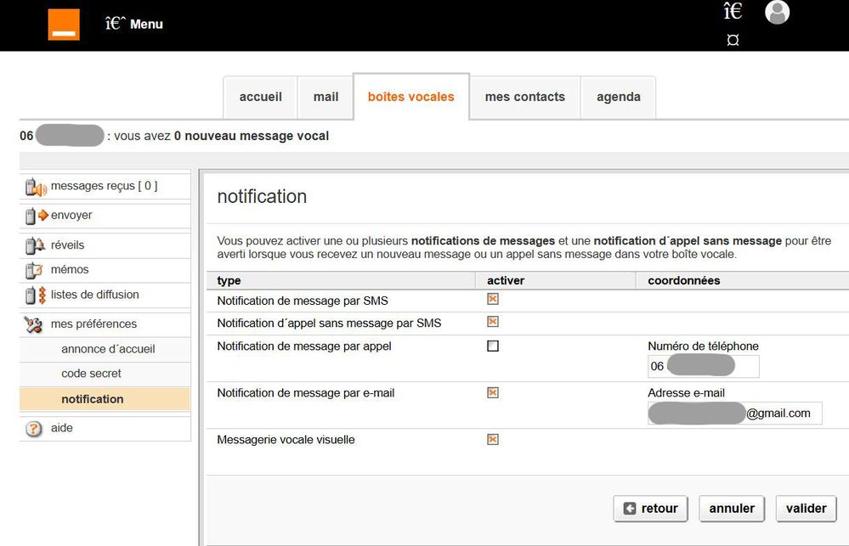Click the Orange logo in header

(x=64, y=25)
